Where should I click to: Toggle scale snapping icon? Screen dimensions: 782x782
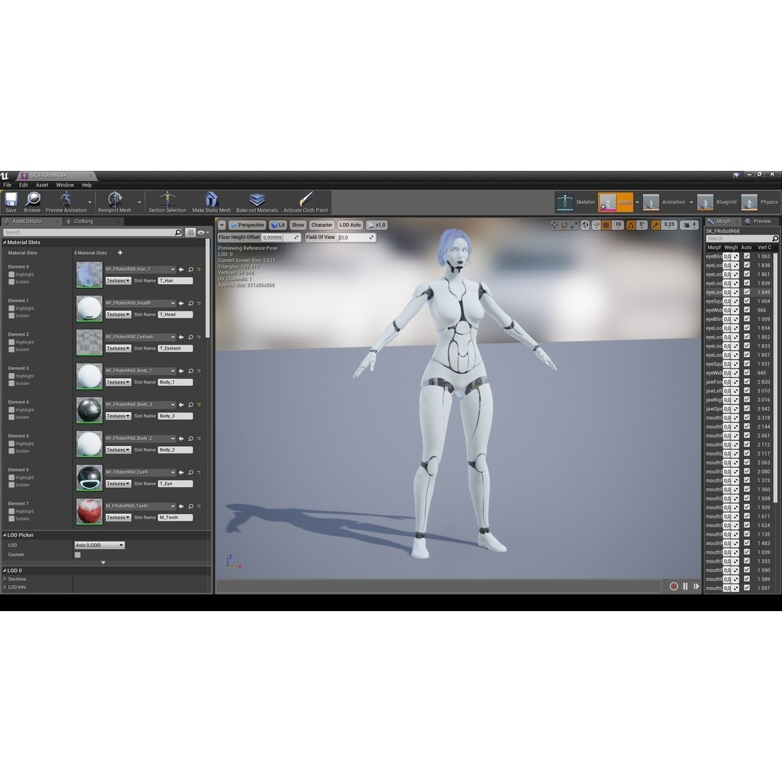click(655, 225)
